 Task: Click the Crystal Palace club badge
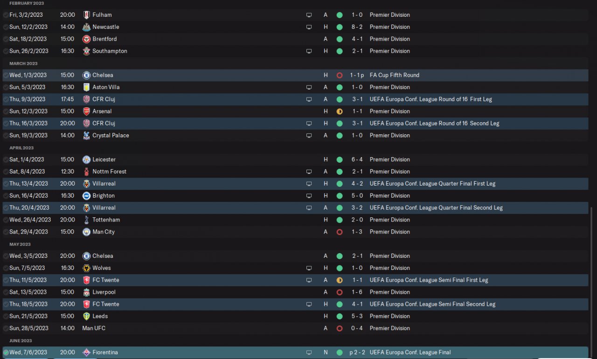[x=86, y=136]
